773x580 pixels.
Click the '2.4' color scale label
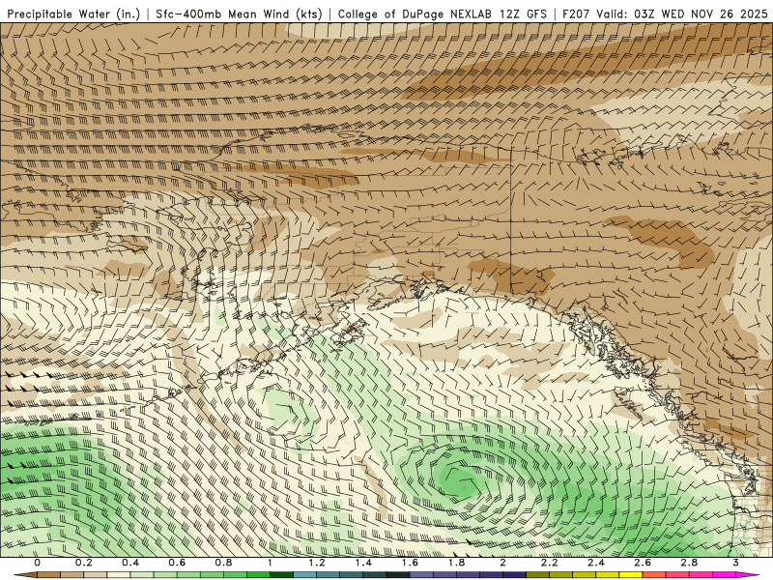596,563
